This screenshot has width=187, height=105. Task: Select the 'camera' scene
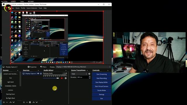[11, 90]
